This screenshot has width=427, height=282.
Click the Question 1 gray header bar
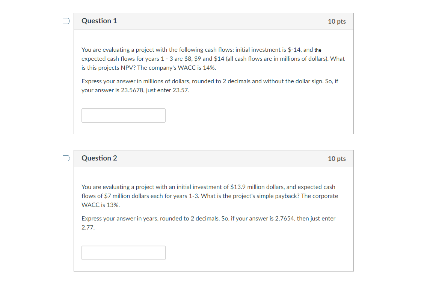214,21
